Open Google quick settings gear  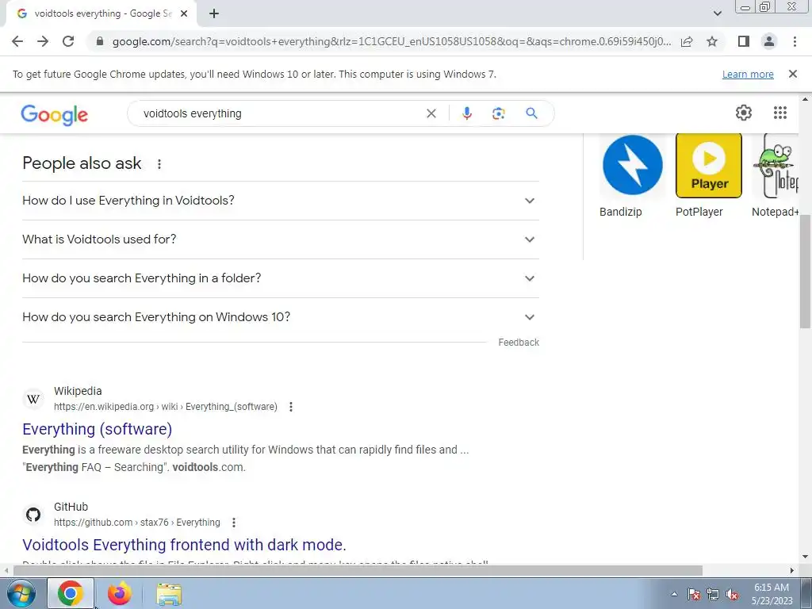point(744,113)
